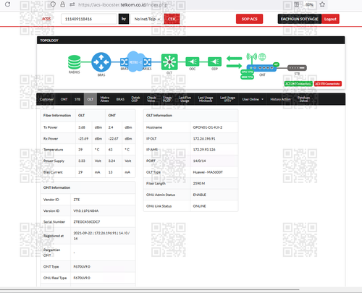
Task: Open the Last Usage Minitools tab
Action: pos(206,99)
